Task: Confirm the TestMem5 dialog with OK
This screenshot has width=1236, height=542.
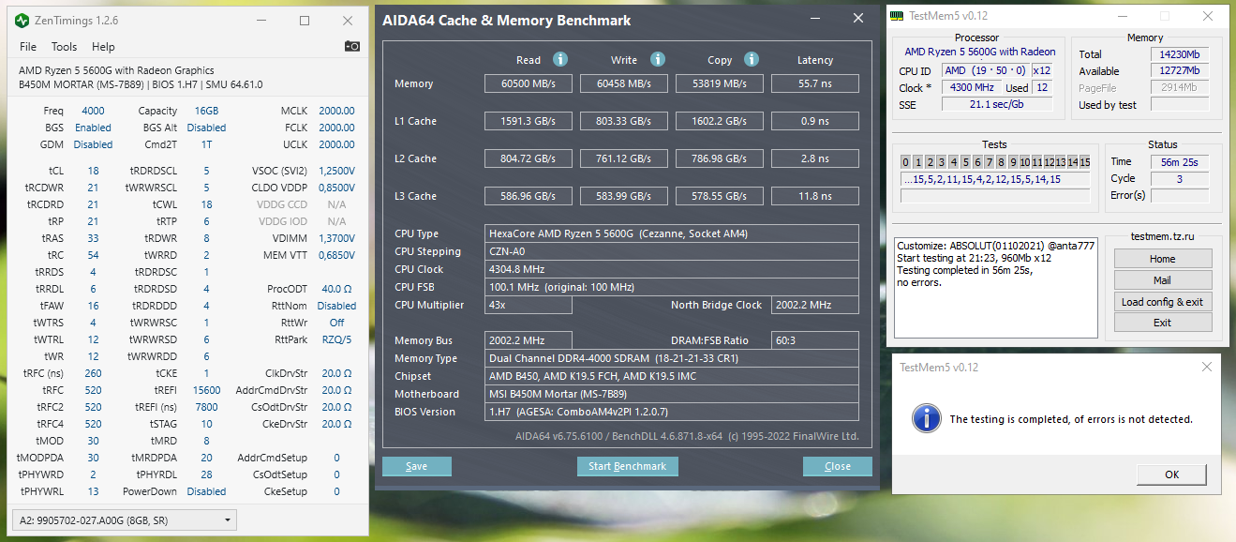Action: point(1171,474)
